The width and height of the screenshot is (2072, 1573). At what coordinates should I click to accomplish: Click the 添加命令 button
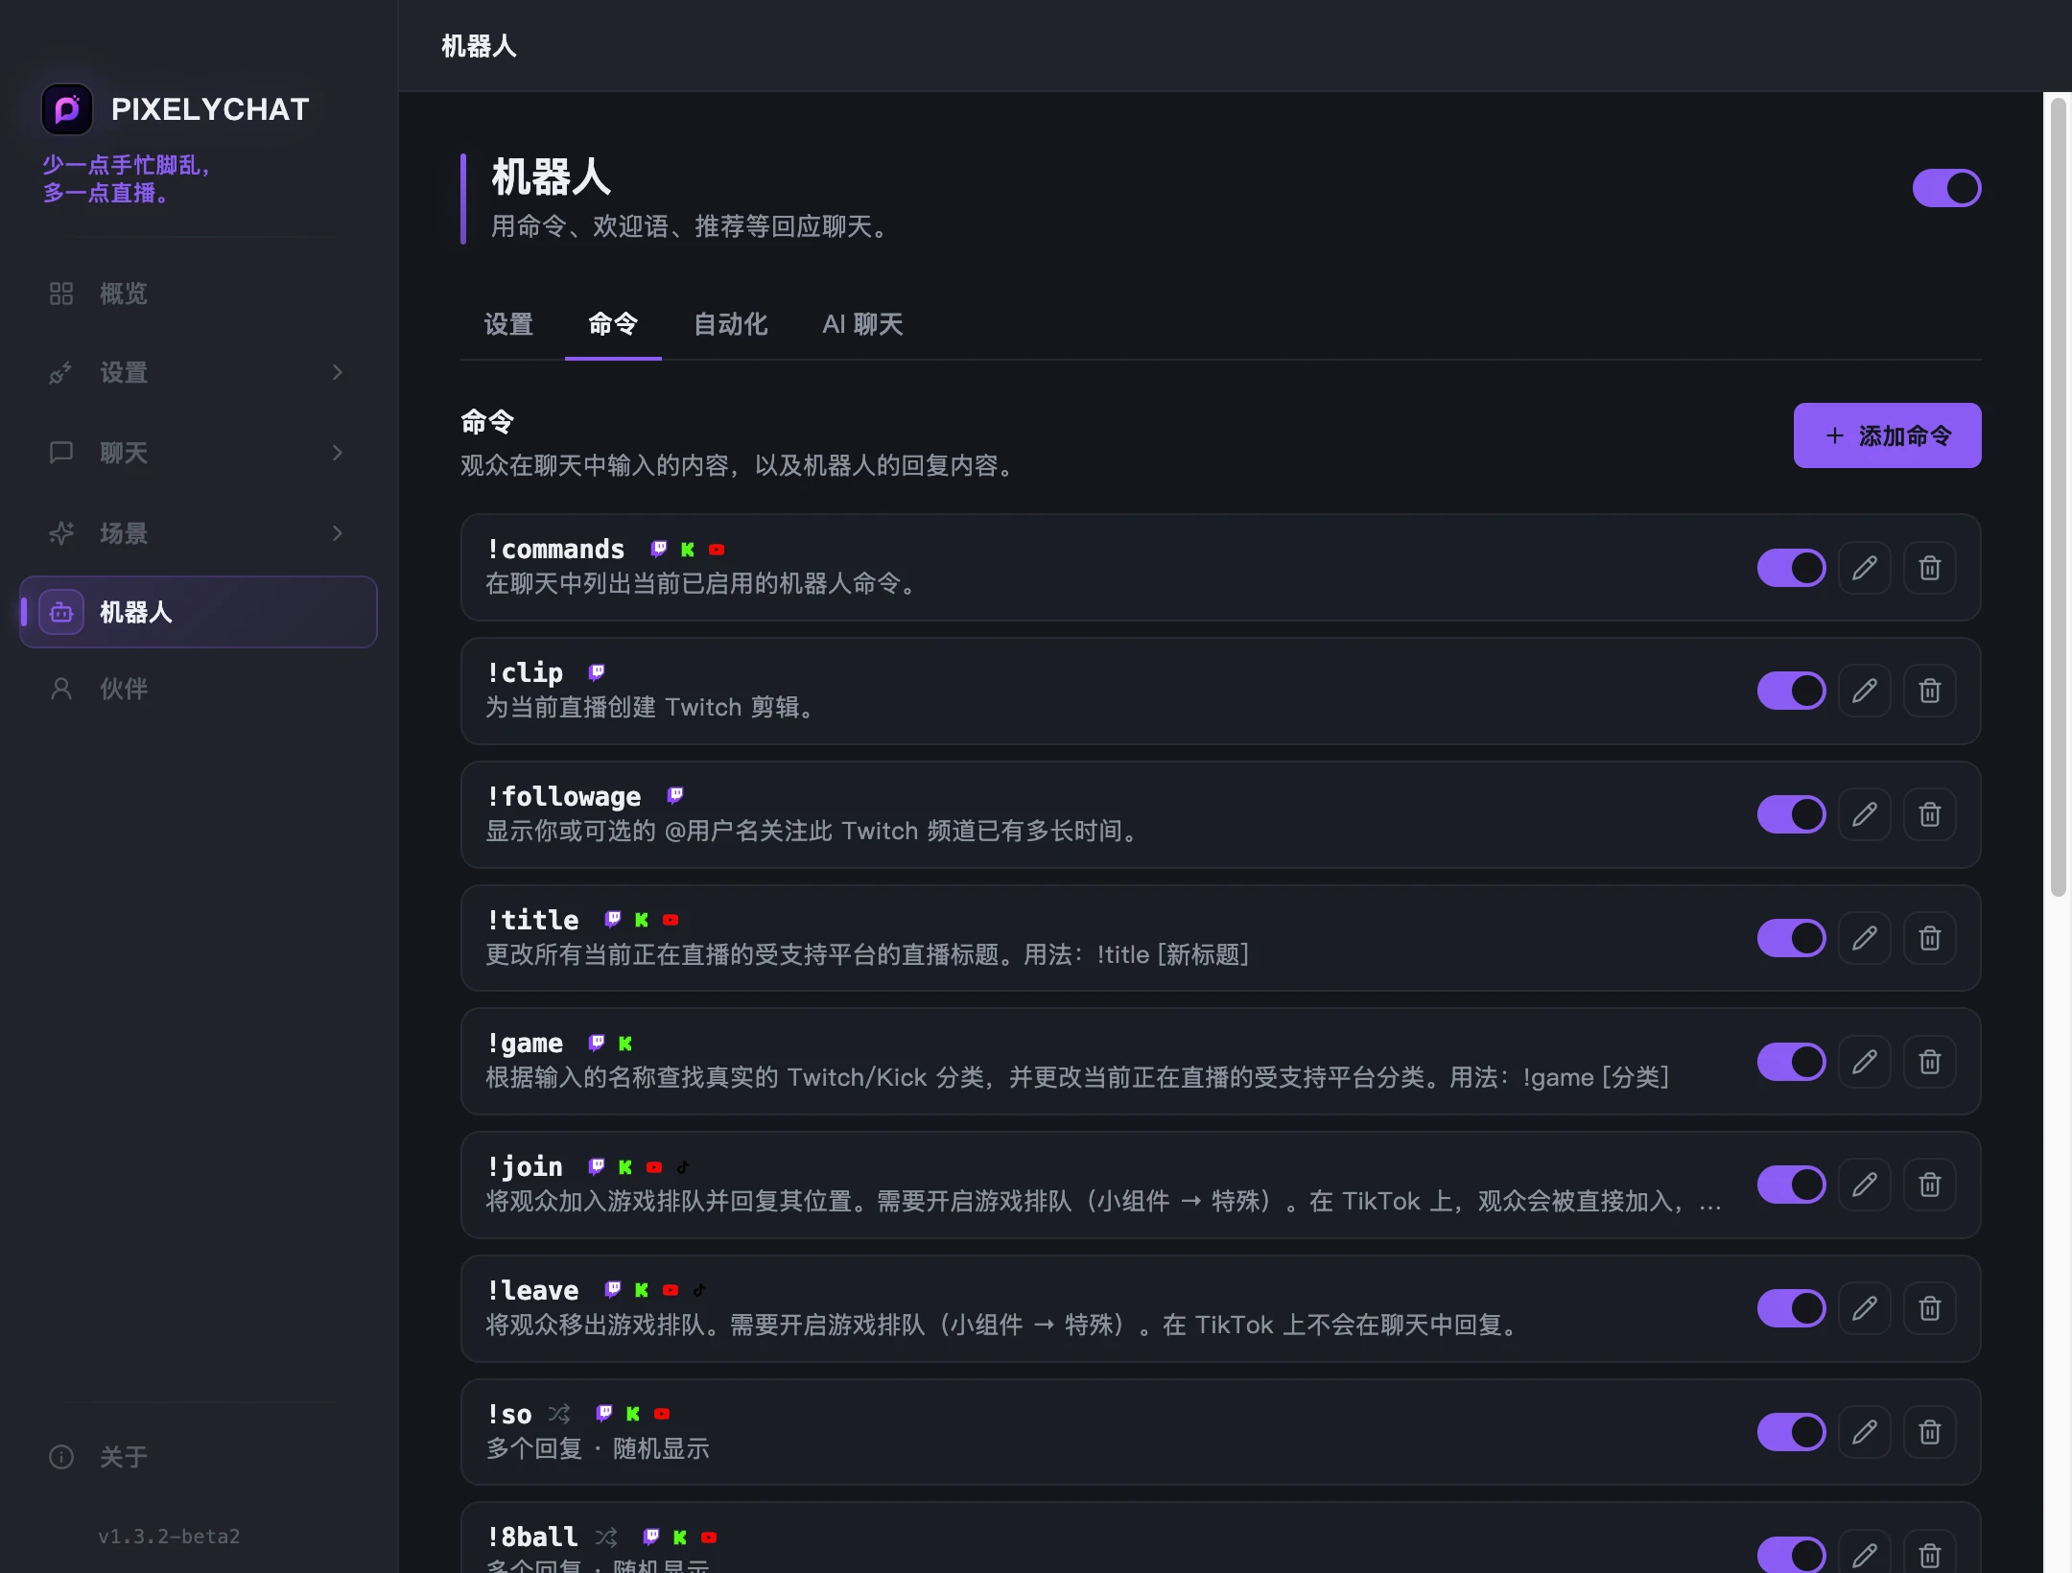click(x=1887, y=435)
